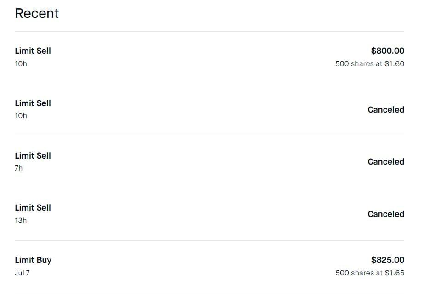Click Canceled status on the 7h order

coord(385,162)
